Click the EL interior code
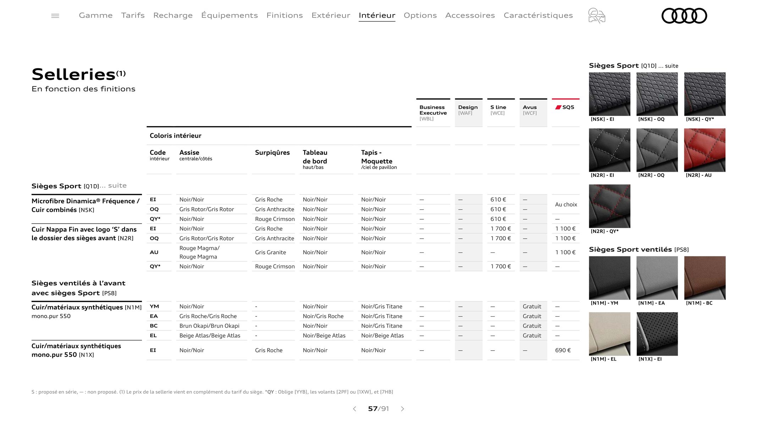The height and width of the screenshot is (425, 757). point(153,335)
